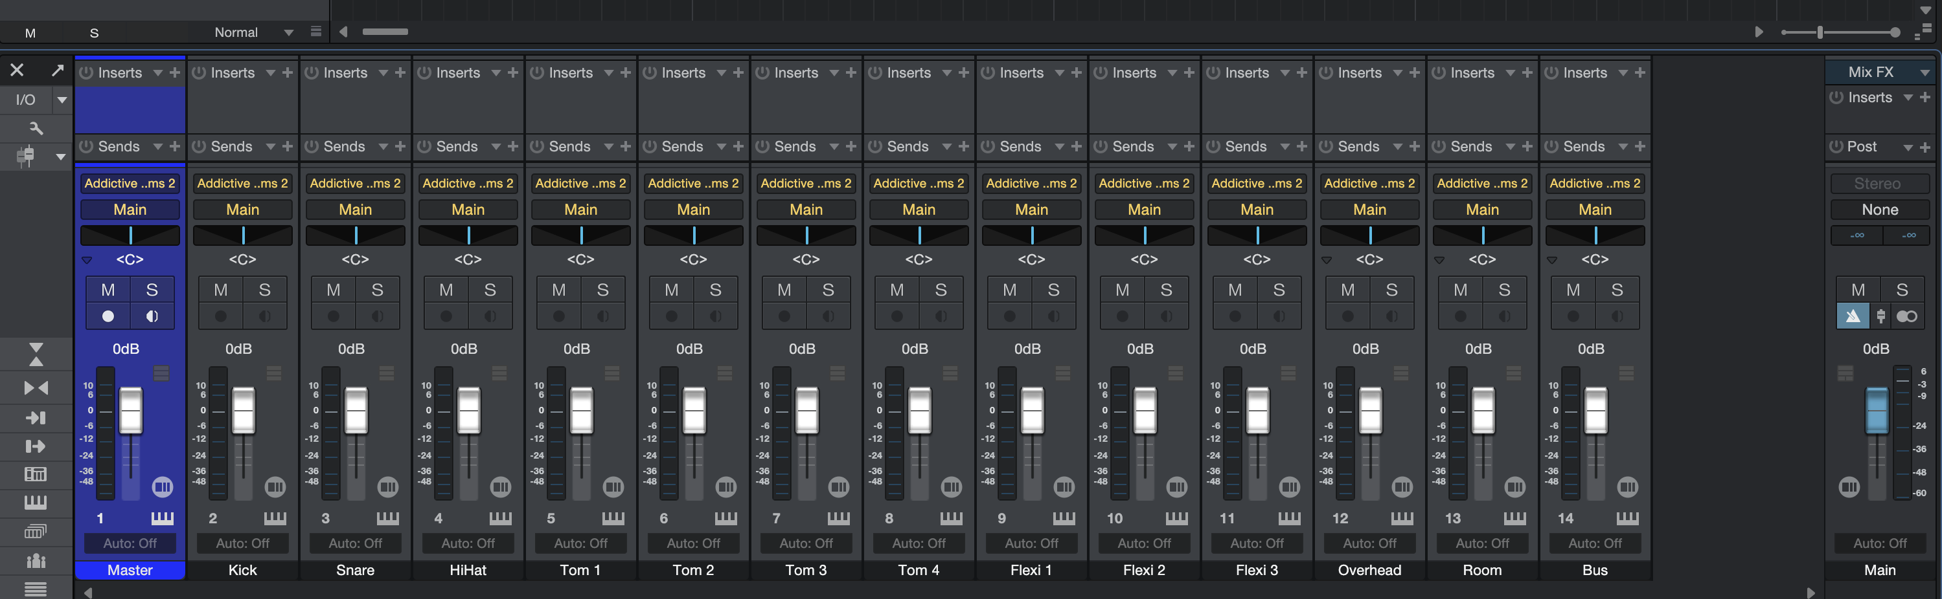Deactivate all sends on Tom 3 channel
The width and height of the screenshot is (1942, 599).
click(x=762, y=146)
